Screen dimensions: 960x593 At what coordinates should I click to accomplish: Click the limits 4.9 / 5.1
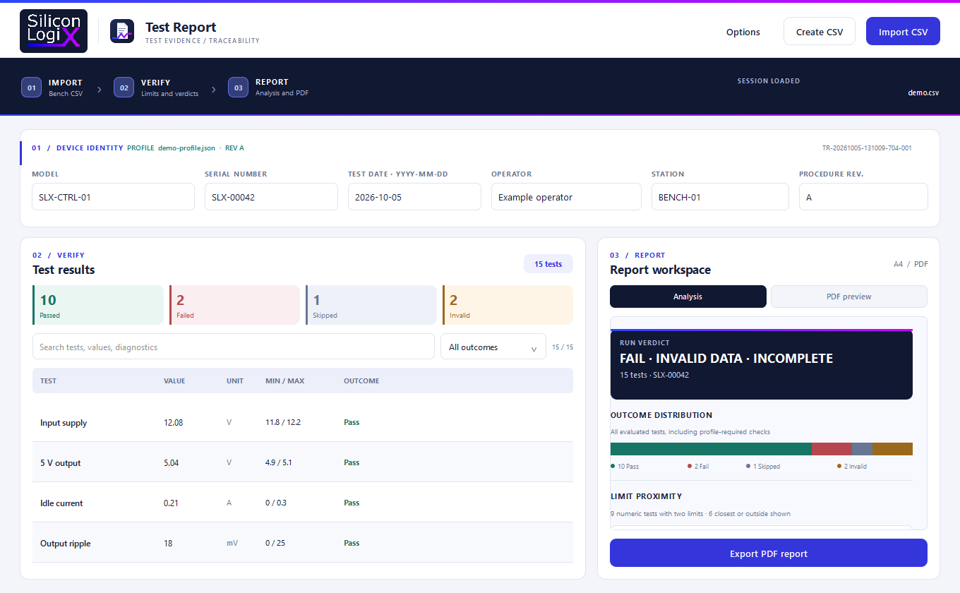(278, 463)
